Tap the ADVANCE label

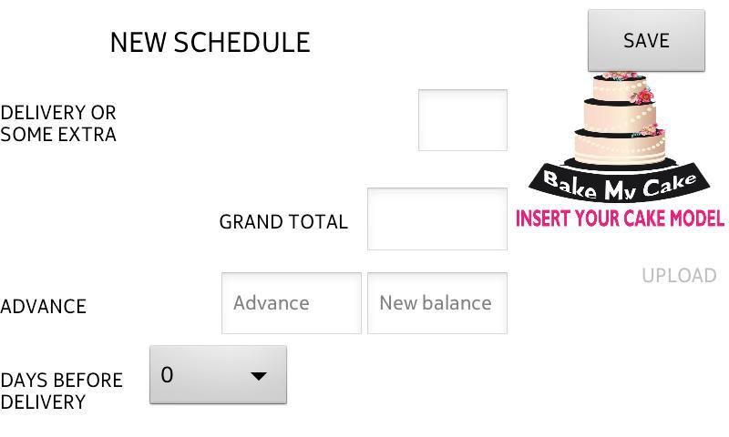tap(43, 307)
